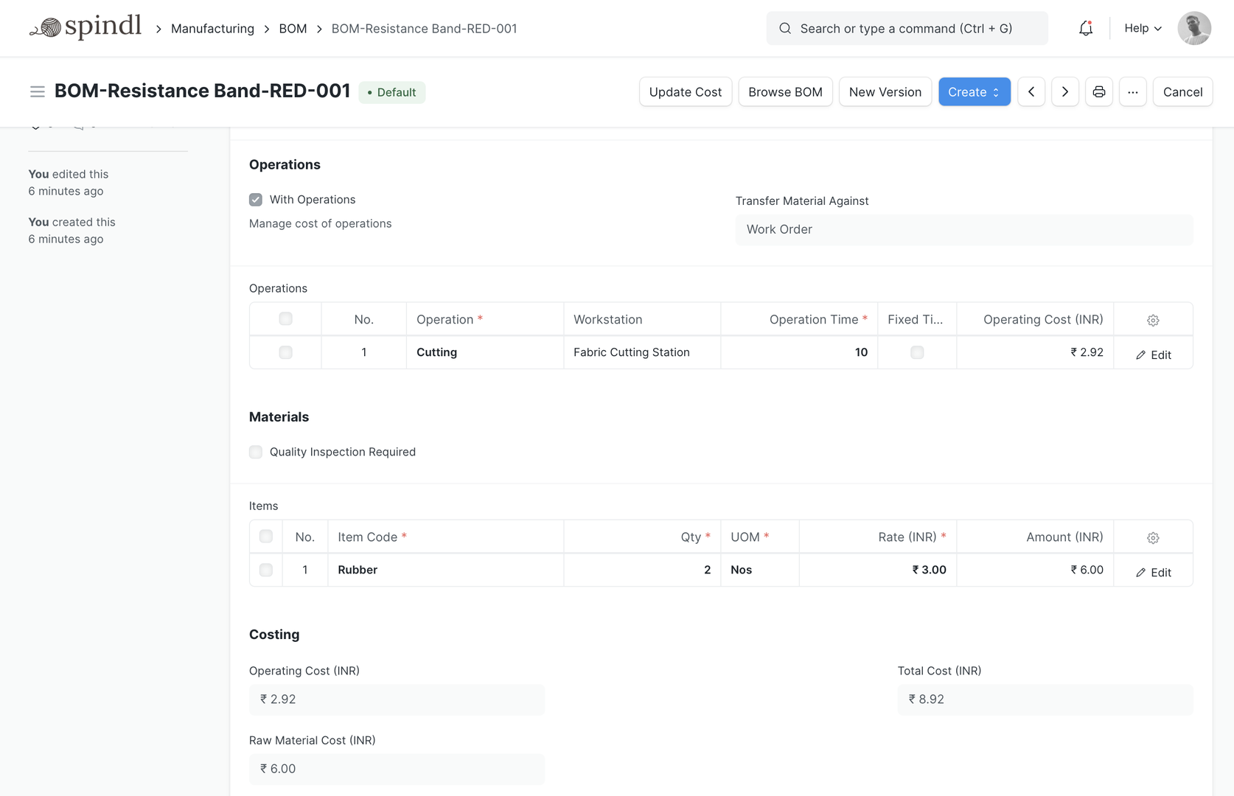The height and width of the screenshot is (796, 1234).
Task: Open Operations table column settings gear
Action: (x=1153, y=320)
